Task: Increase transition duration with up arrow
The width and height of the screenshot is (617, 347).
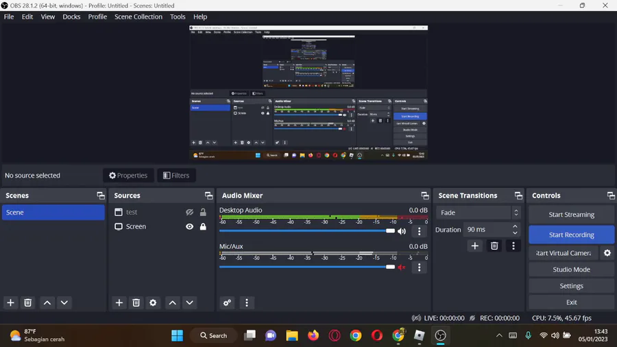Action: 515,226
